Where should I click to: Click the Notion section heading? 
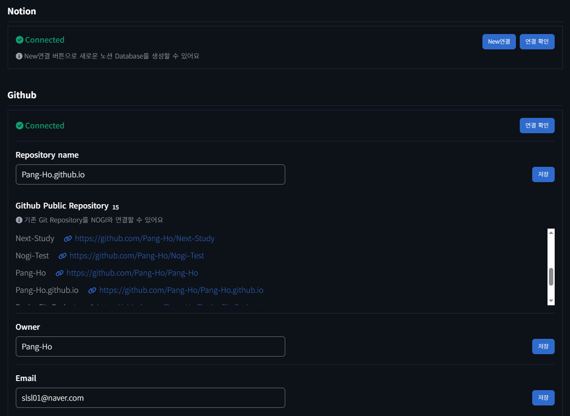pos(22,12)
